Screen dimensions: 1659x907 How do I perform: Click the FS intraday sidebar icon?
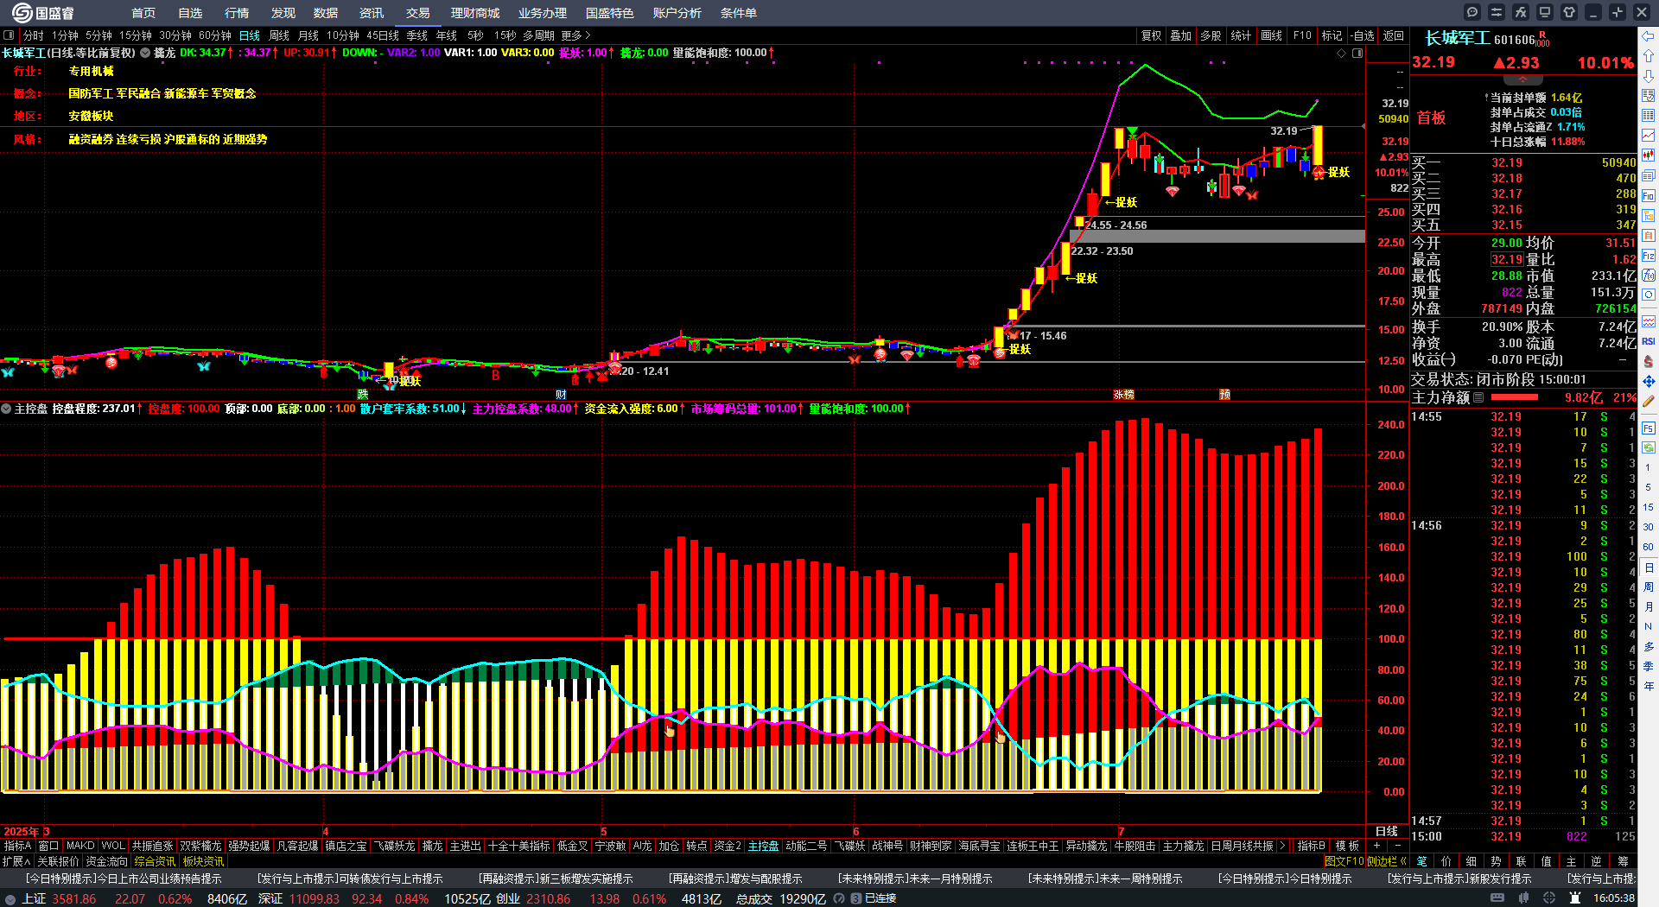[x=1649, y=428]
